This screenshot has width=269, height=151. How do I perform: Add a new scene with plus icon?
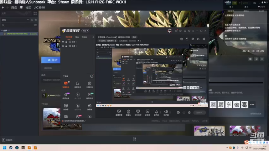93,37
